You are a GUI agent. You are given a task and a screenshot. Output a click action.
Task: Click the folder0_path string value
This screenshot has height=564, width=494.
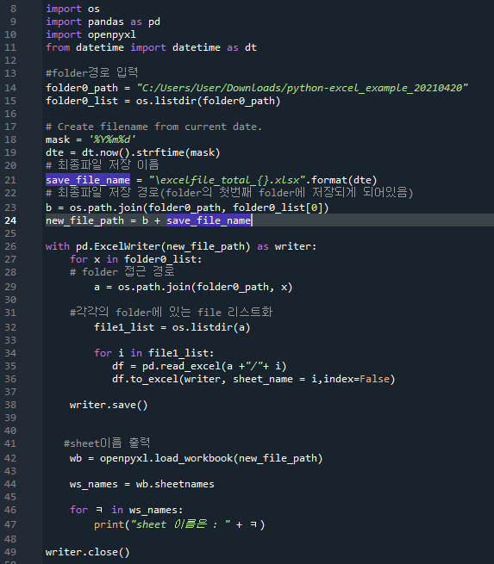tap(302, 88)
